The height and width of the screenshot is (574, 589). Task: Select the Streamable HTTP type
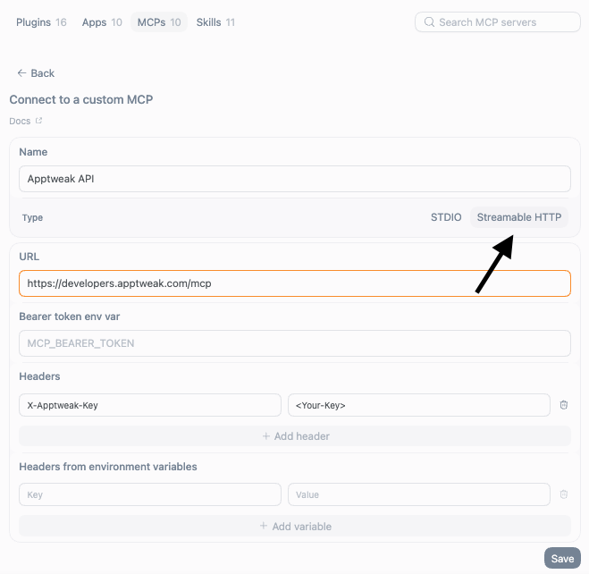[518, 217]
